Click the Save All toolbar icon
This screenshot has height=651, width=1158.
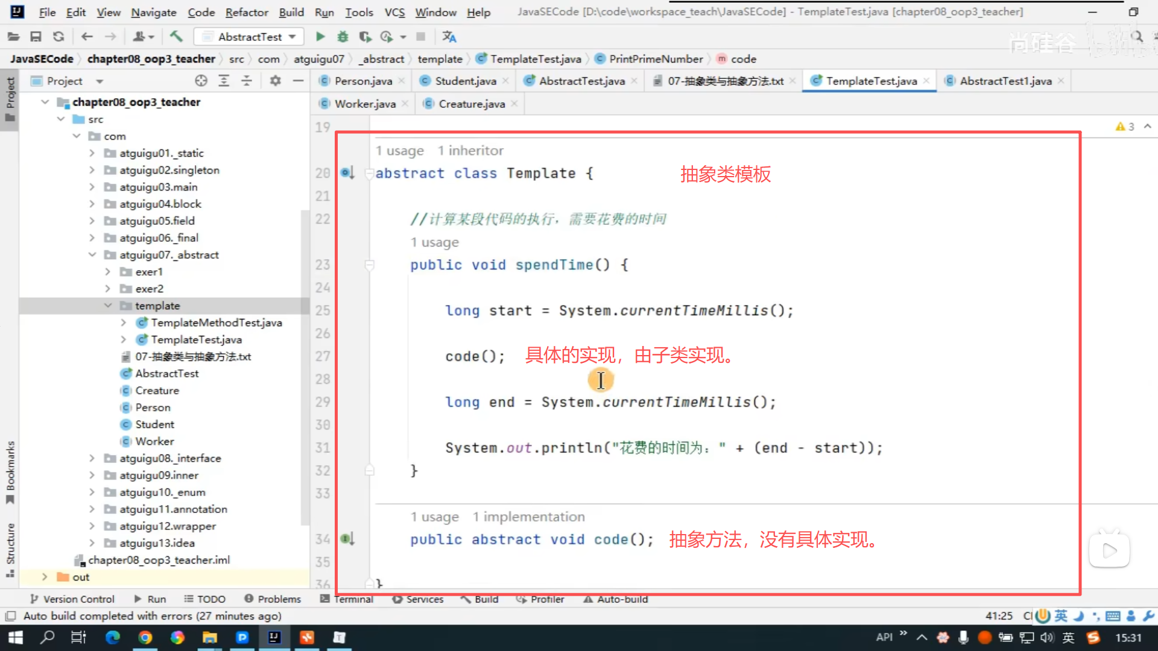[x=36, y=37]
